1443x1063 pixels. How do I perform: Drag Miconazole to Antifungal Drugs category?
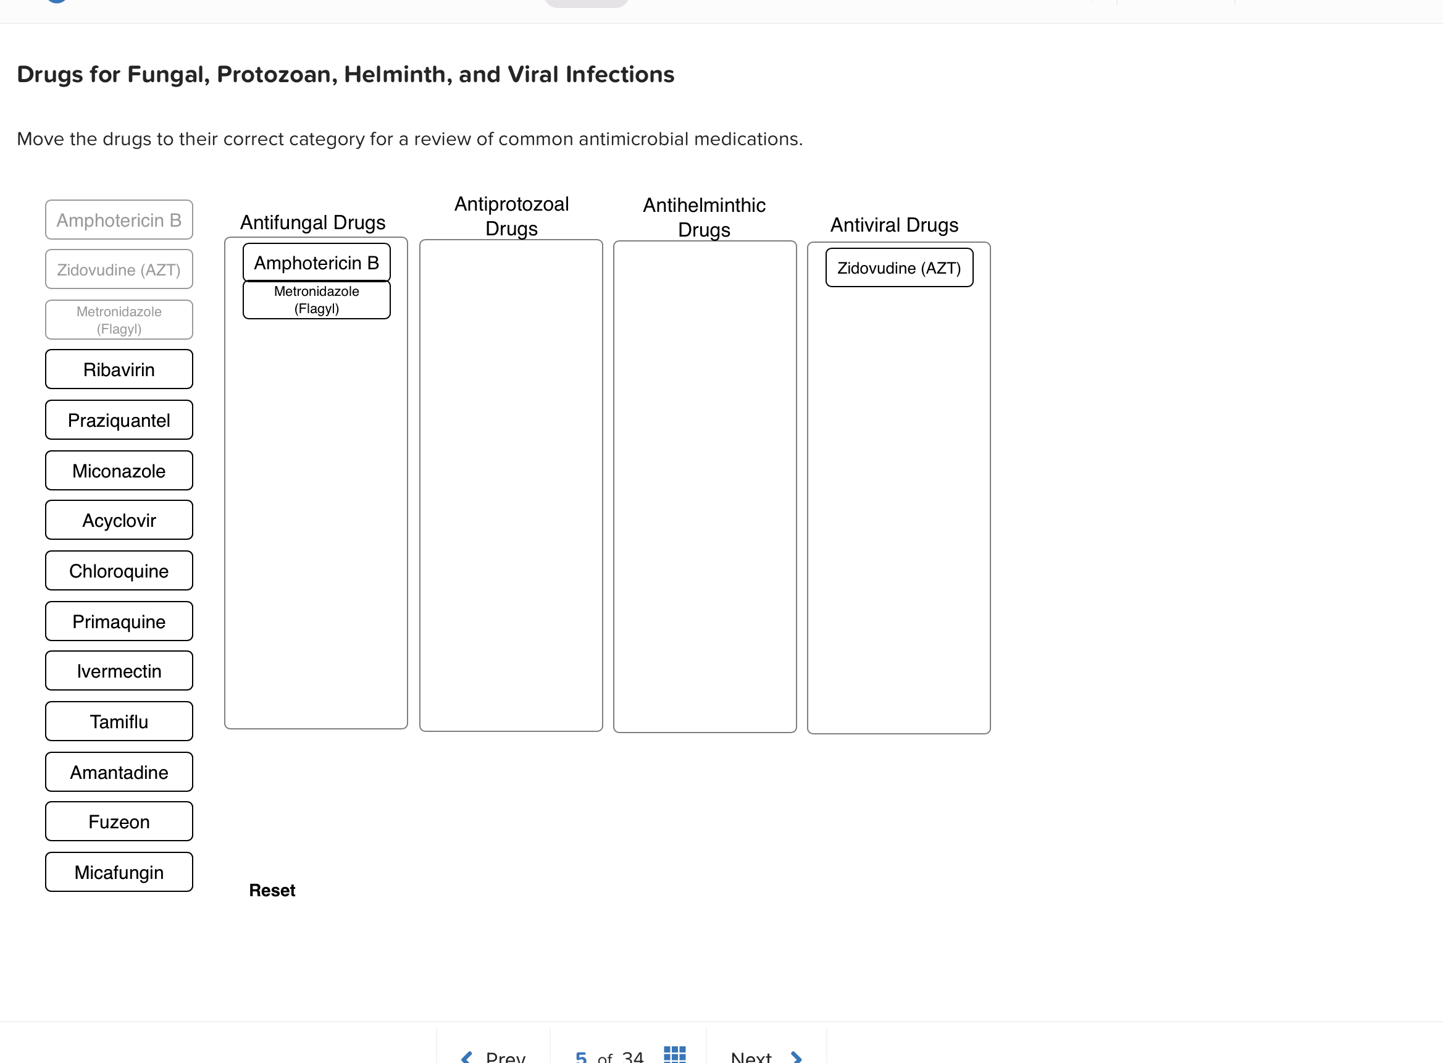tap(118, 469)
